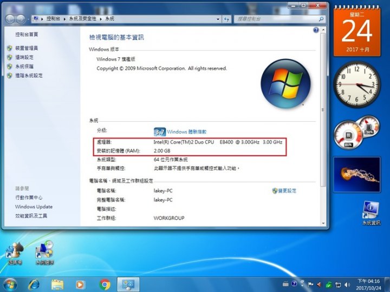Click the 3.7 rating score badge
390x292 pixels.
(160, 132)
